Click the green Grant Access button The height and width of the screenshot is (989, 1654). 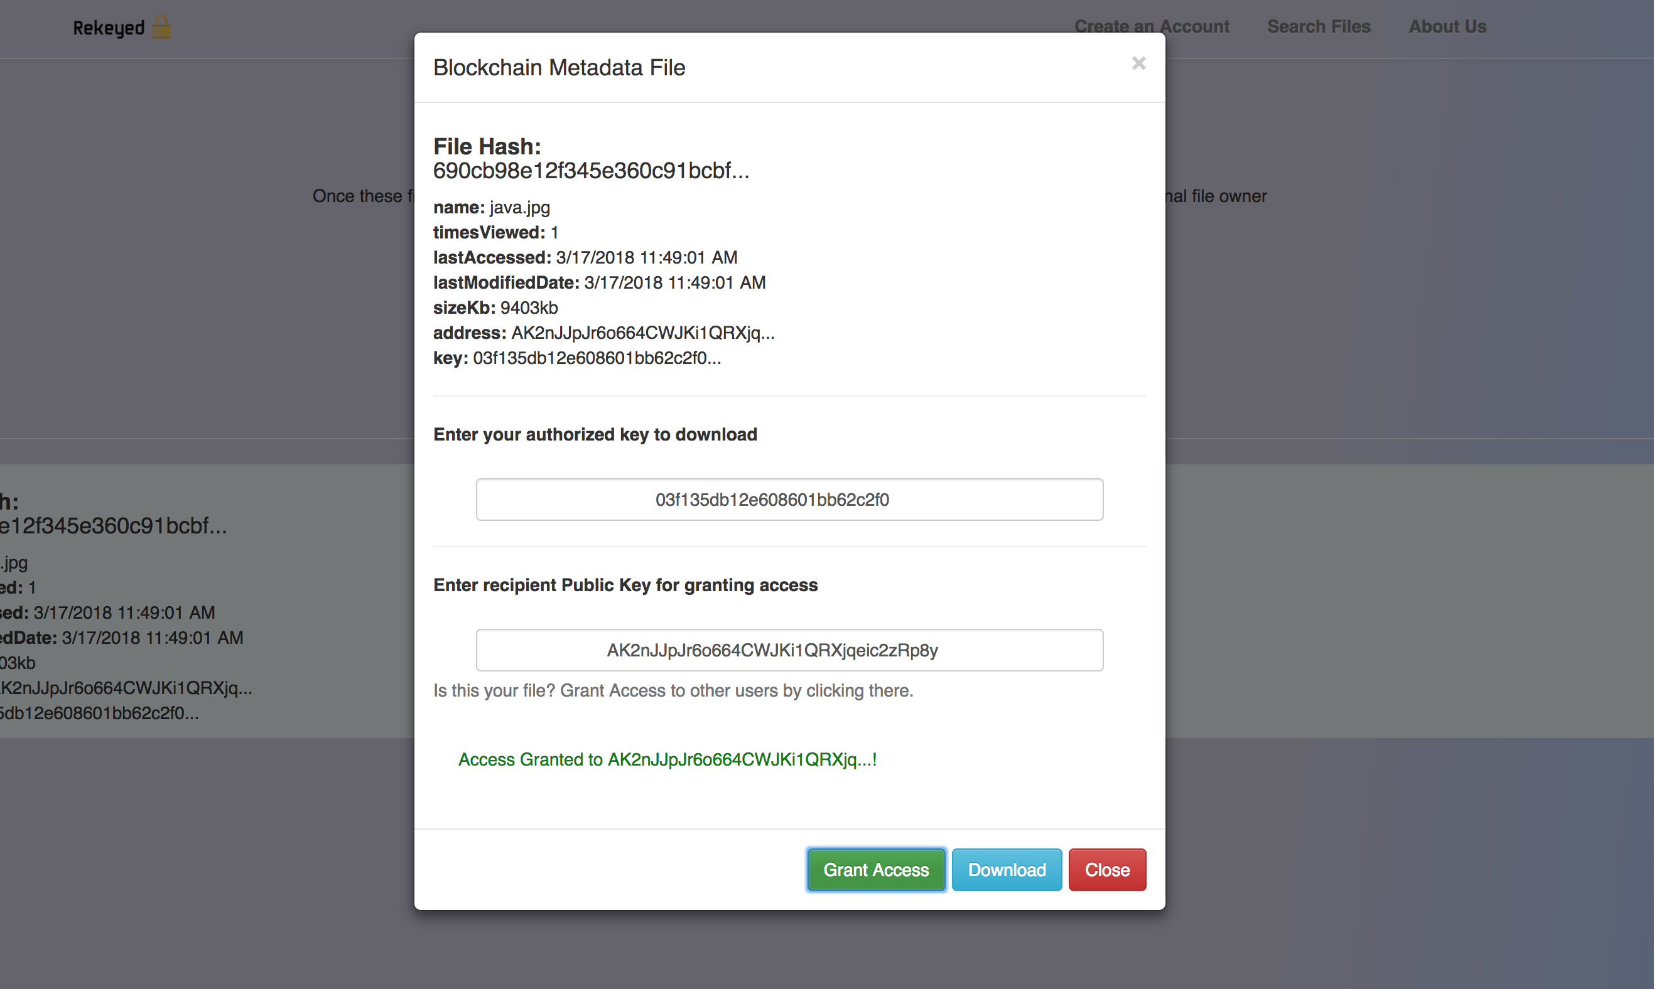coord(875,869)
